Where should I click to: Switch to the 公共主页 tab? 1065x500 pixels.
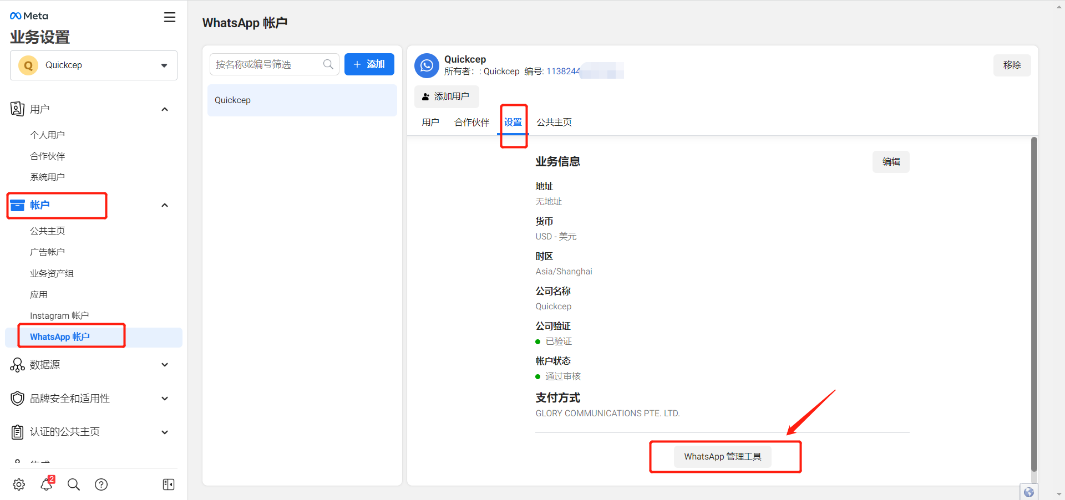(x=554, y=122)
